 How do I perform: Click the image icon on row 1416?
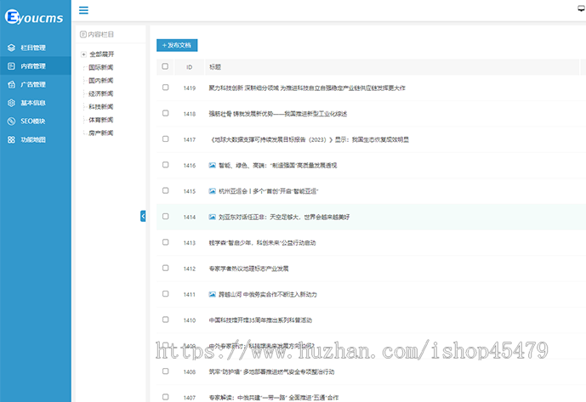pos(213,165)
